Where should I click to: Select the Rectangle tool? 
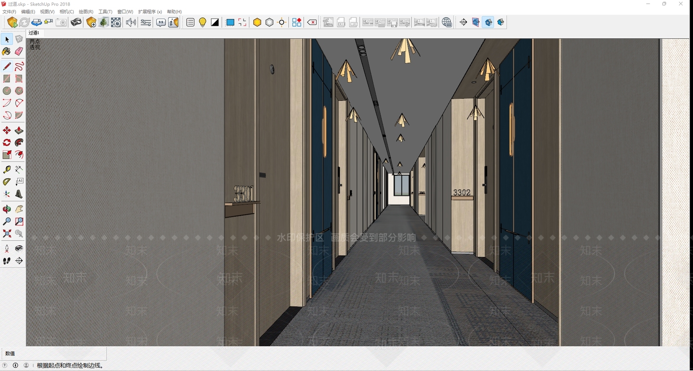click(7, 78)
